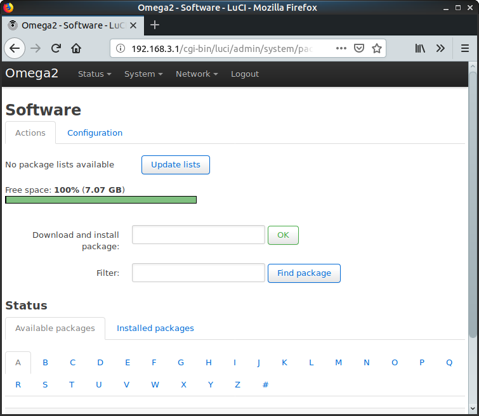Show packages starting with E
479x416 pixels.
click(128, 363)
